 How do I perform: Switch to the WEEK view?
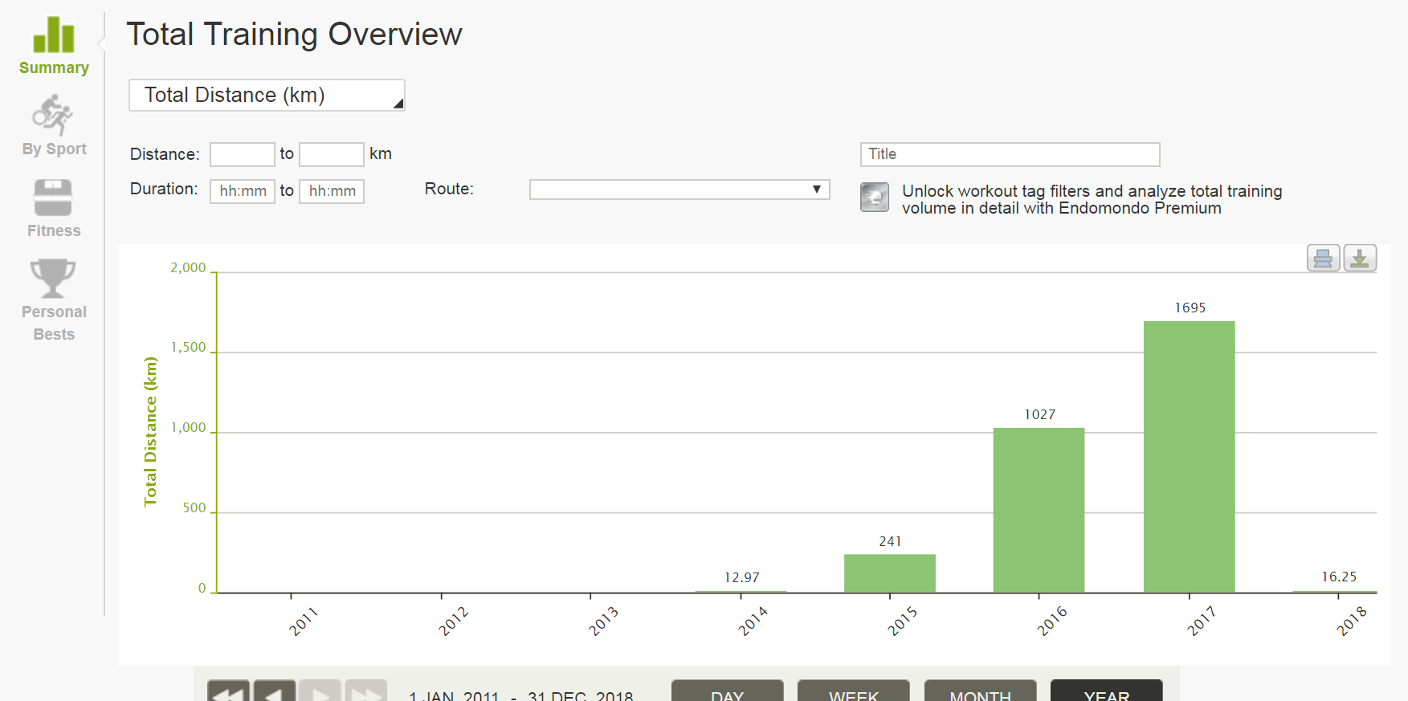click(854, 691)
